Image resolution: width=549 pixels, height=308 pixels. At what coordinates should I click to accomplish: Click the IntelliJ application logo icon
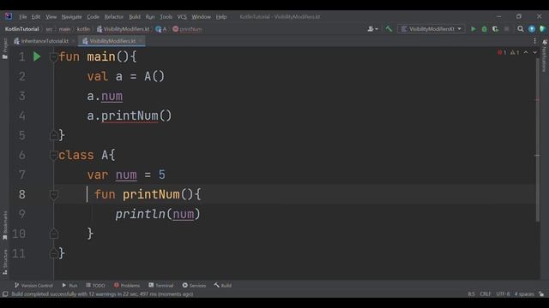pyautogui.click(x=9, y=16)
